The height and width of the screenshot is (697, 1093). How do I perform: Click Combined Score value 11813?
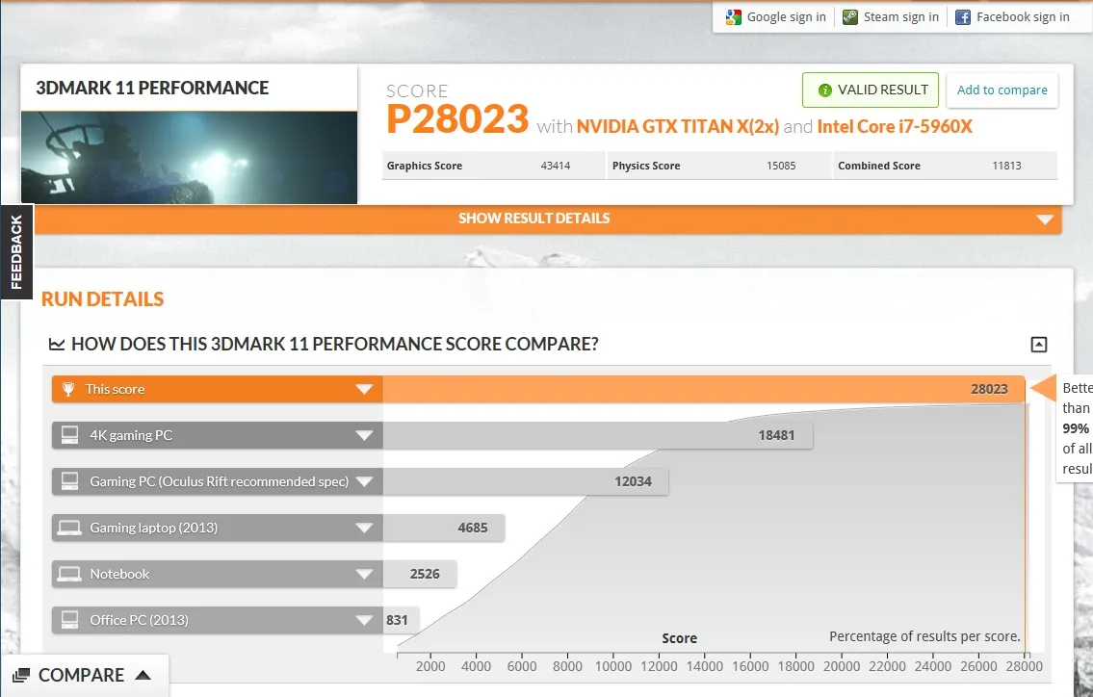pyautogui.click(x=1006, y=166)
